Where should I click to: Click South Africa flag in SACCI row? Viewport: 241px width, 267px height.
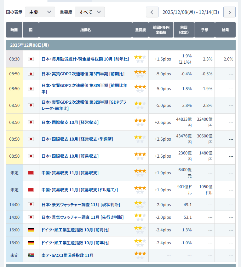31,255
